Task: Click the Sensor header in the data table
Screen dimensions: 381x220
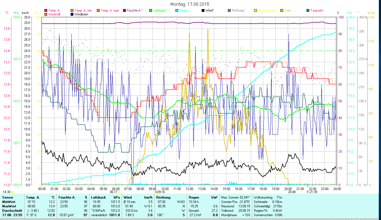Action: (x=7, y=197)
